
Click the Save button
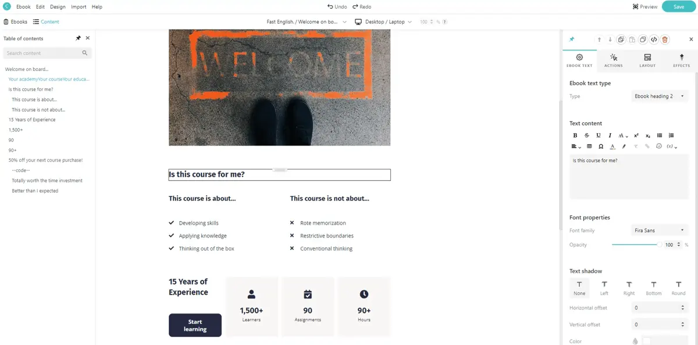tap(678, 7)
